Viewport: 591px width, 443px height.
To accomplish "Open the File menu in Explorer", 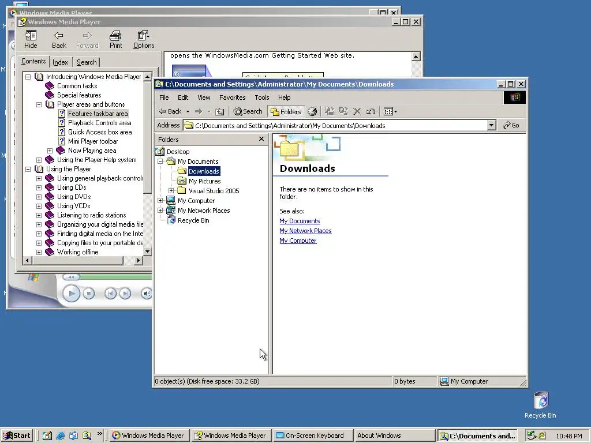I will point(164,97).
